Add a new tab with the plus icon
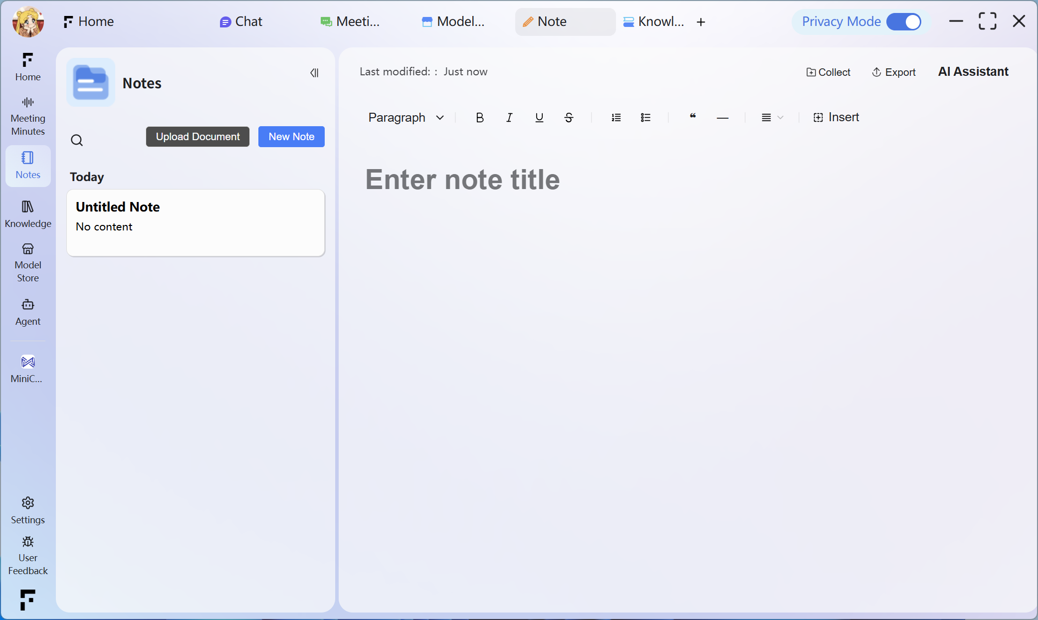This screenshot has width=1038, height=620. coord(701,22)
